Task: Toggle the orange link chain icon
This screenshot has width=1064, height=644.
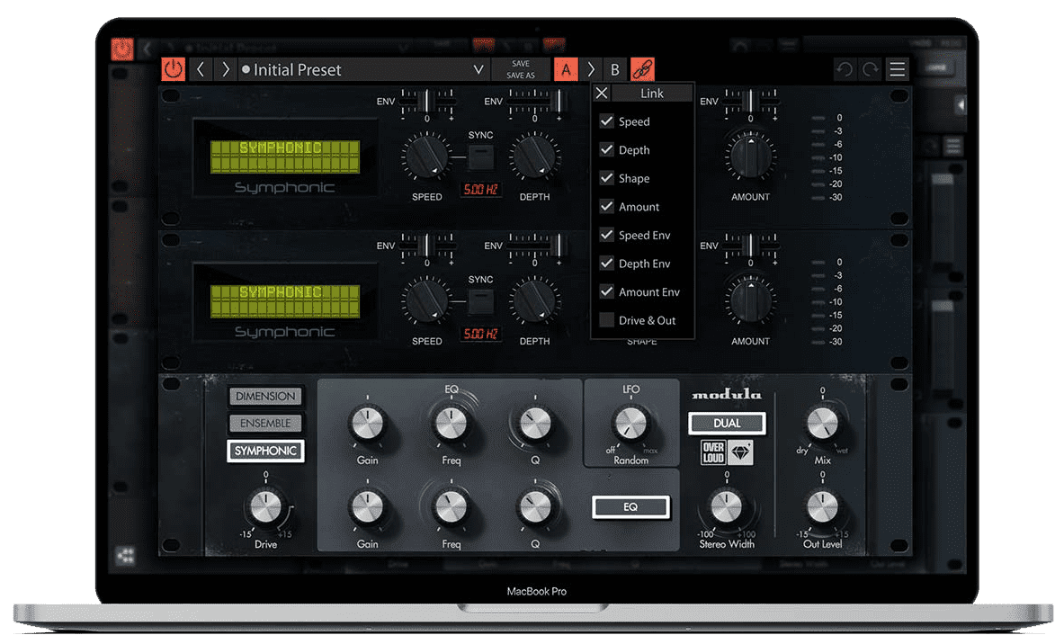Action: (642, 69)
